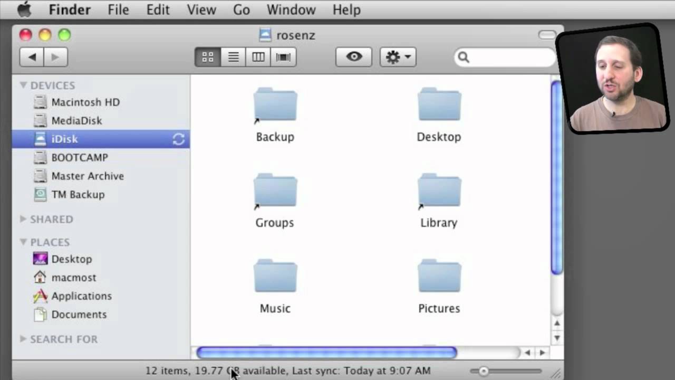Go back with the left arrow button
This screenshot has width=675, height=380.
32,57
